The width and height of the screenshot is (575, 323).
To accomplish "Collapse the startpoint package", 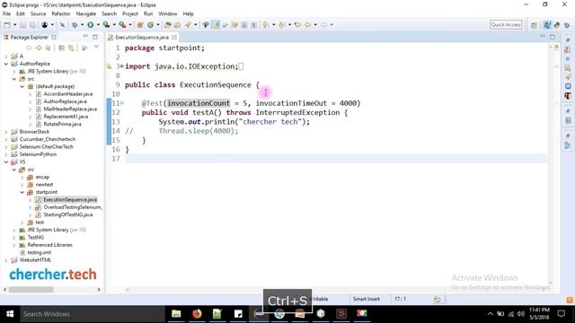I will pos(22,192).
